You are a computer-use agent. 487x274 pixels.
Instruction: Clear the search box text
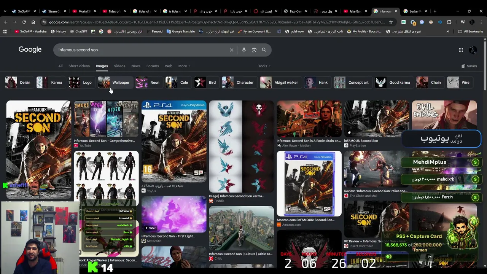(231, 50)
